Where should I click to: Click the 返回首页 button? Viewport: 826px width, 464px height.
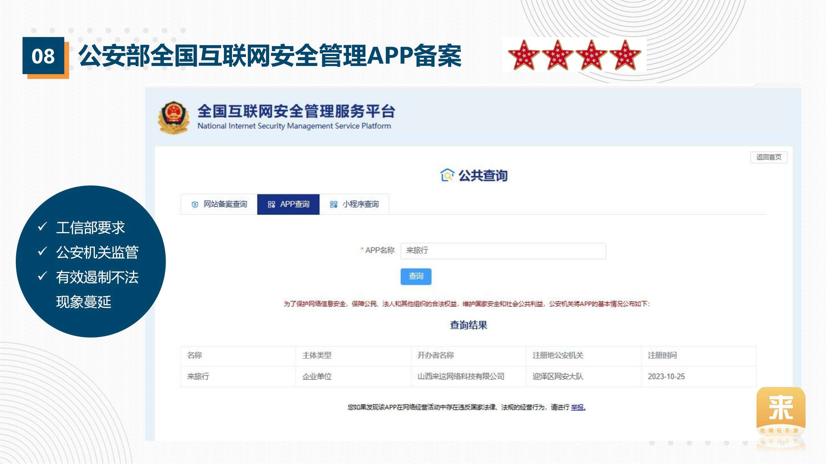click(769, 157)
